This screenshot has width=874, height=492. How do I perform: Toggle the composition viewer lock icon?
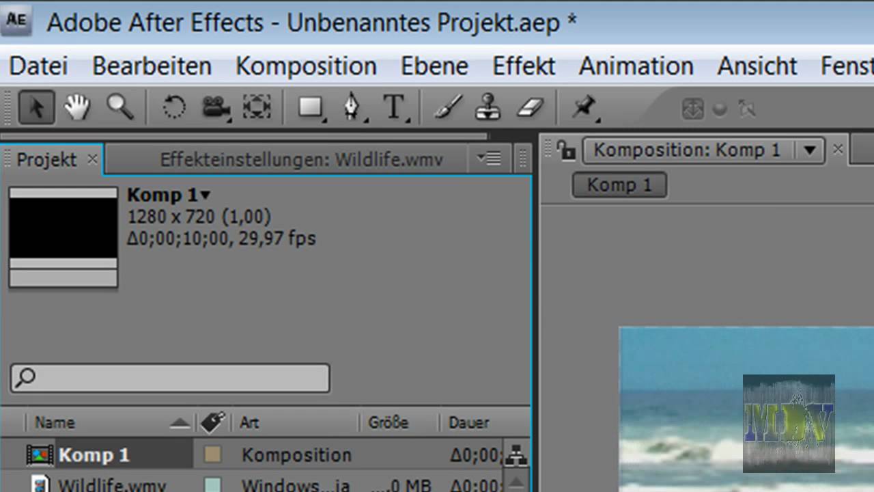tap(565, 150)
